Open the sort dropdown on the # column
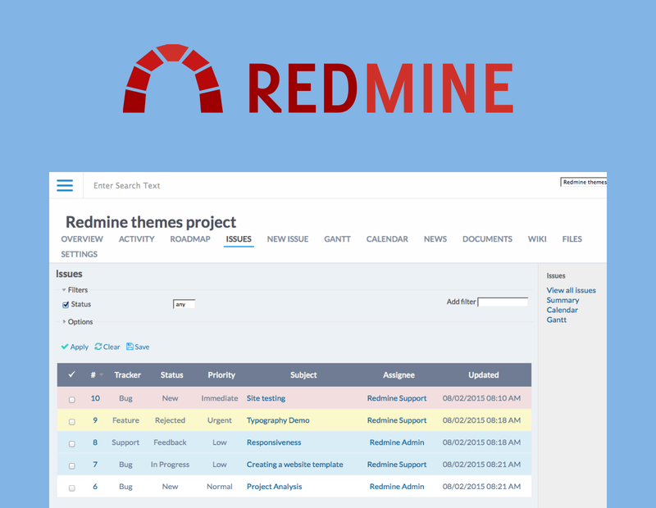The image size is (656, 508). pyautogui.click(x=100, y=374)
